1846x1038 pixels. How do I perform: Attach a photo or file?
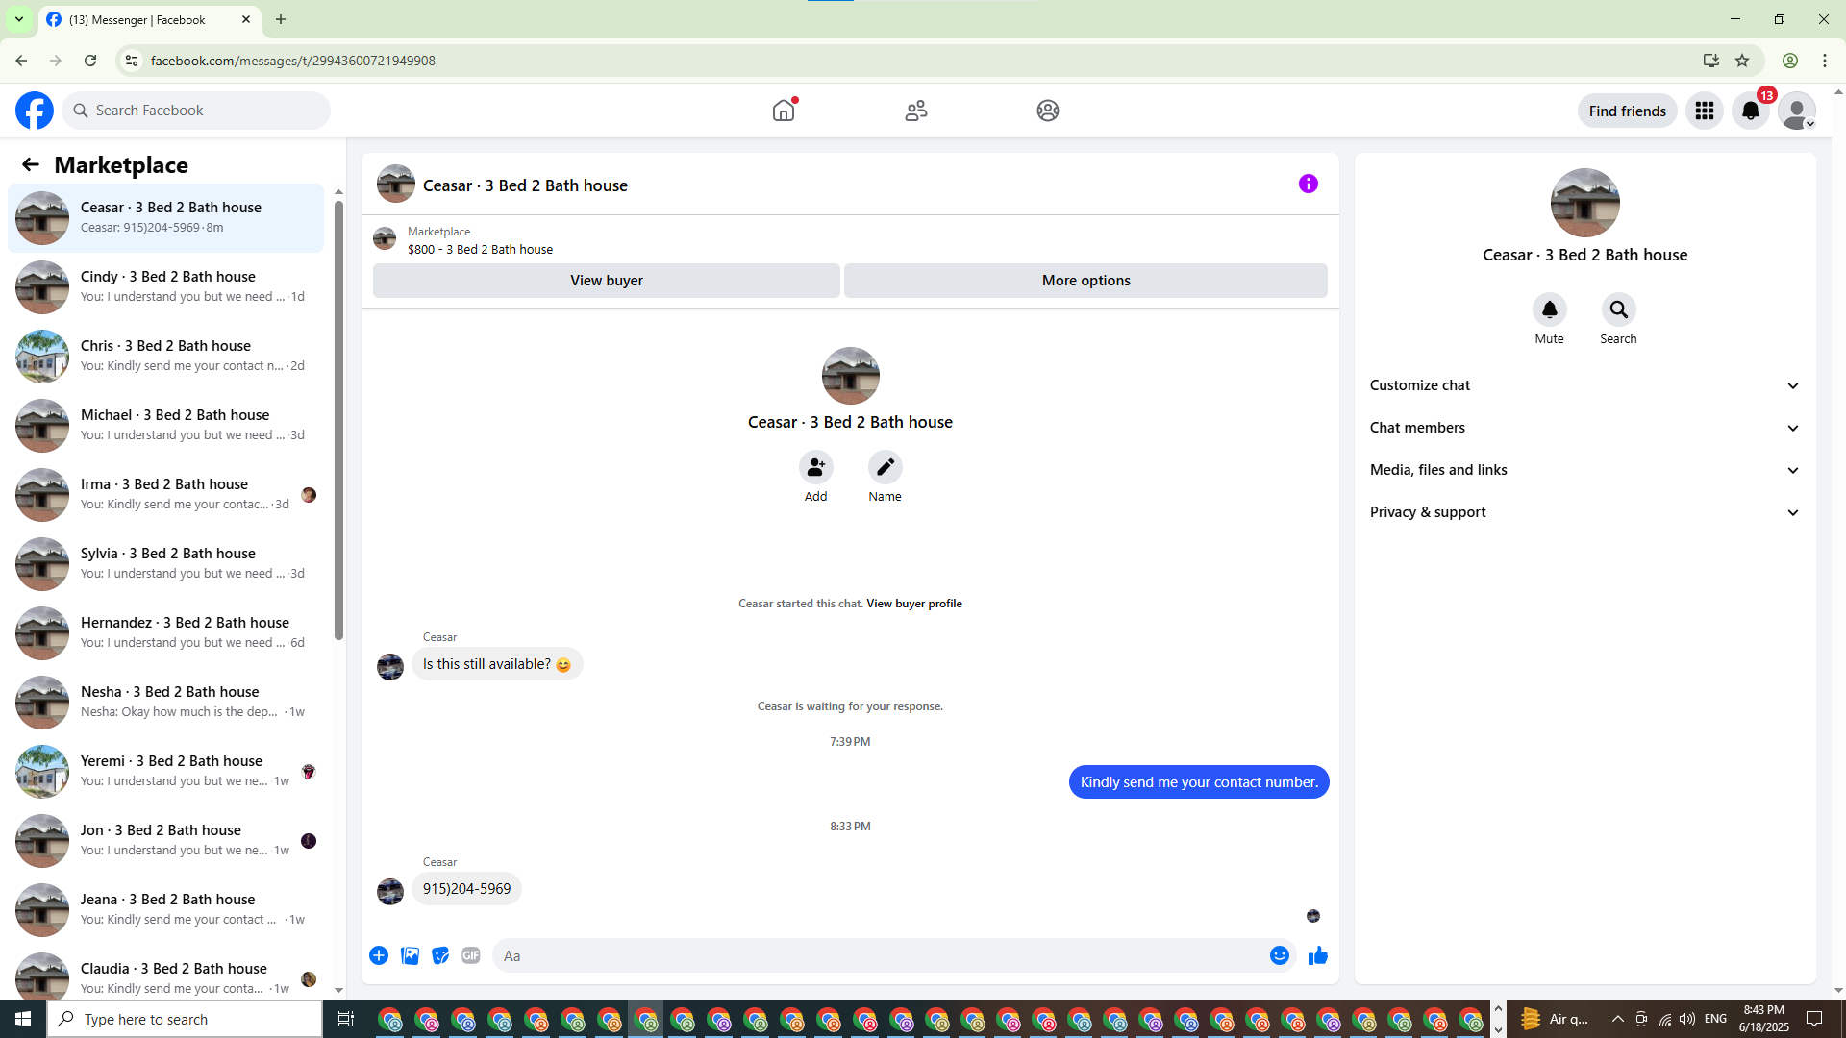pyautogui.click(x=410, y=955)
